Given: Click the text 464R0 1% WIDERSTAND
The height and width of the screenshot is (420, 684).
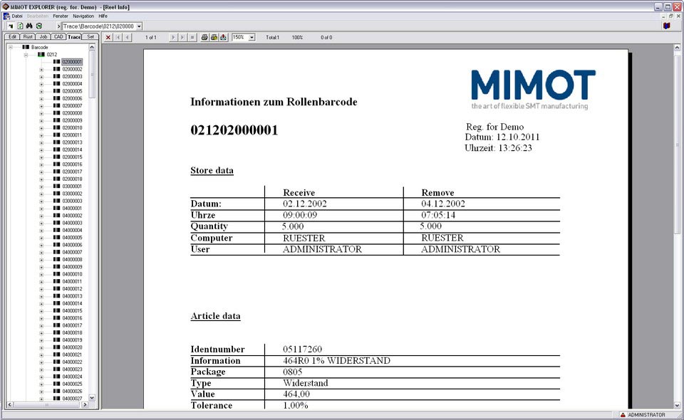Looking at the screenshot, I should click(336, 360).
